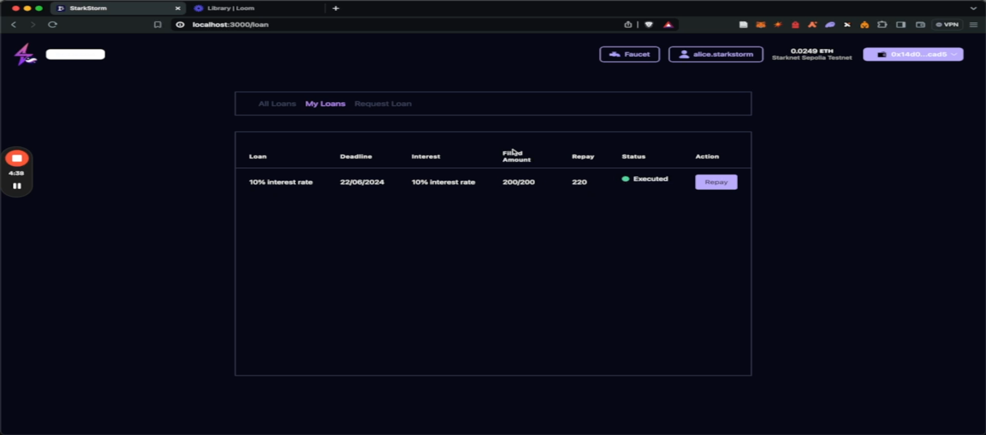The height and width of the screenshot is (435, 986).
Task: Select the My Loans tab
Action: (325, 104)
